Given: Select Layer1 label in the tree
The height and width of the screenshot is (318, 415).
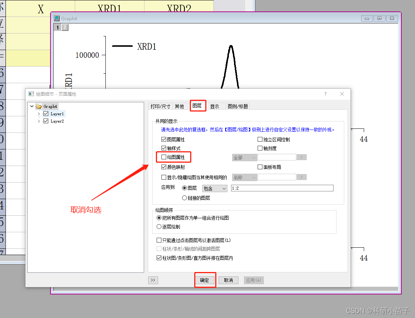Looking at the screenshot, I should point(57,114).
